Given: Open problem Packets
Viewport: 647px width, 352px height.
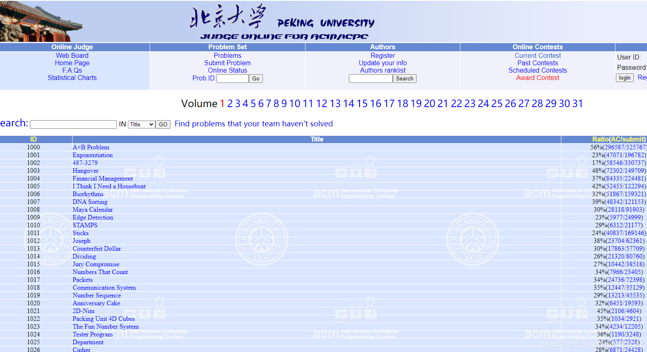Looking at the screenshot, I should [x=83, y=280].
